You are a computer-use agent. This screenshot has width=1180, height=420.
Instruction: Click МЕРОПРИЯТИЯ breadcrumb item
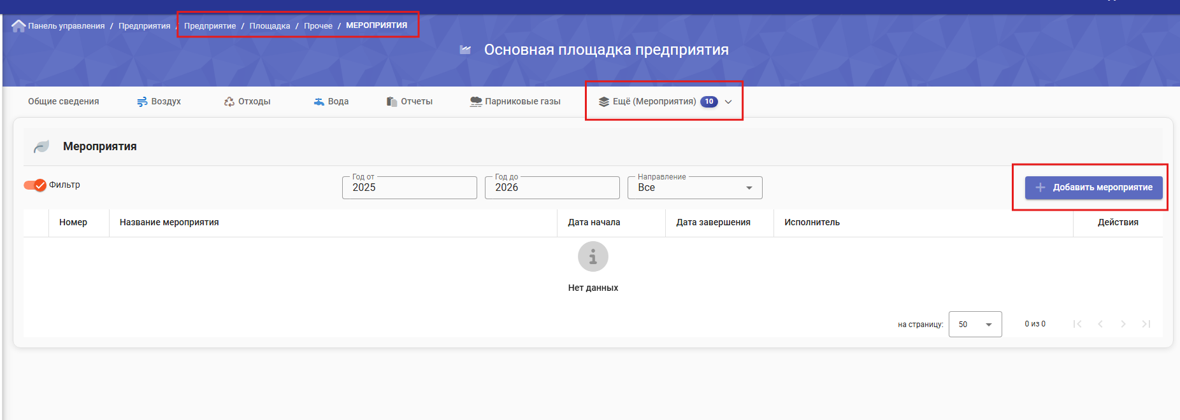[377, 25]
